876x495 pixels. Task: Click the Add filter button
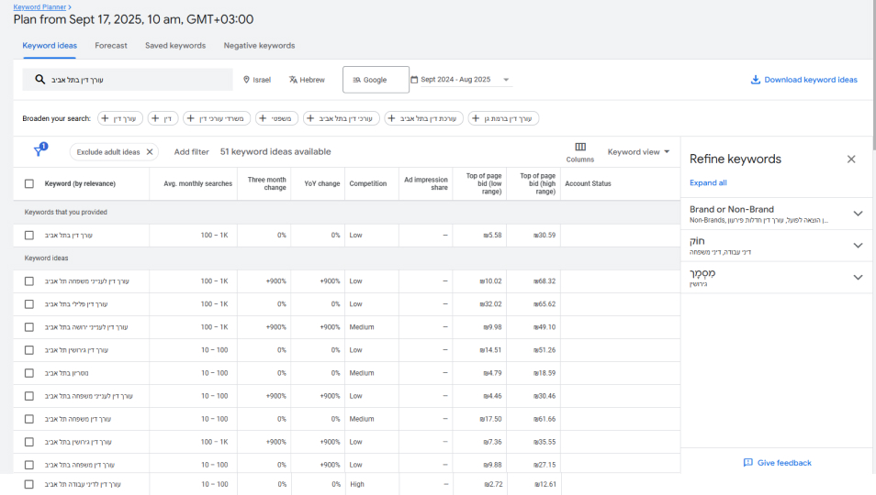pos(191,152)
